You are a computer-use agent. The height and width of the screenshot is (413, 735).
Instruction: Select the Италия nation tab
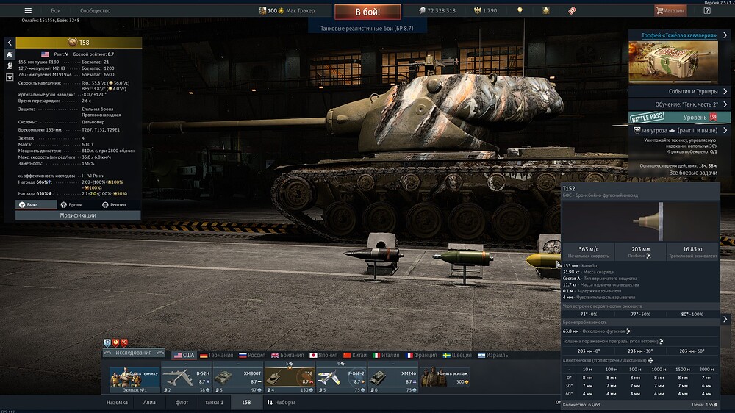point(386,356)
